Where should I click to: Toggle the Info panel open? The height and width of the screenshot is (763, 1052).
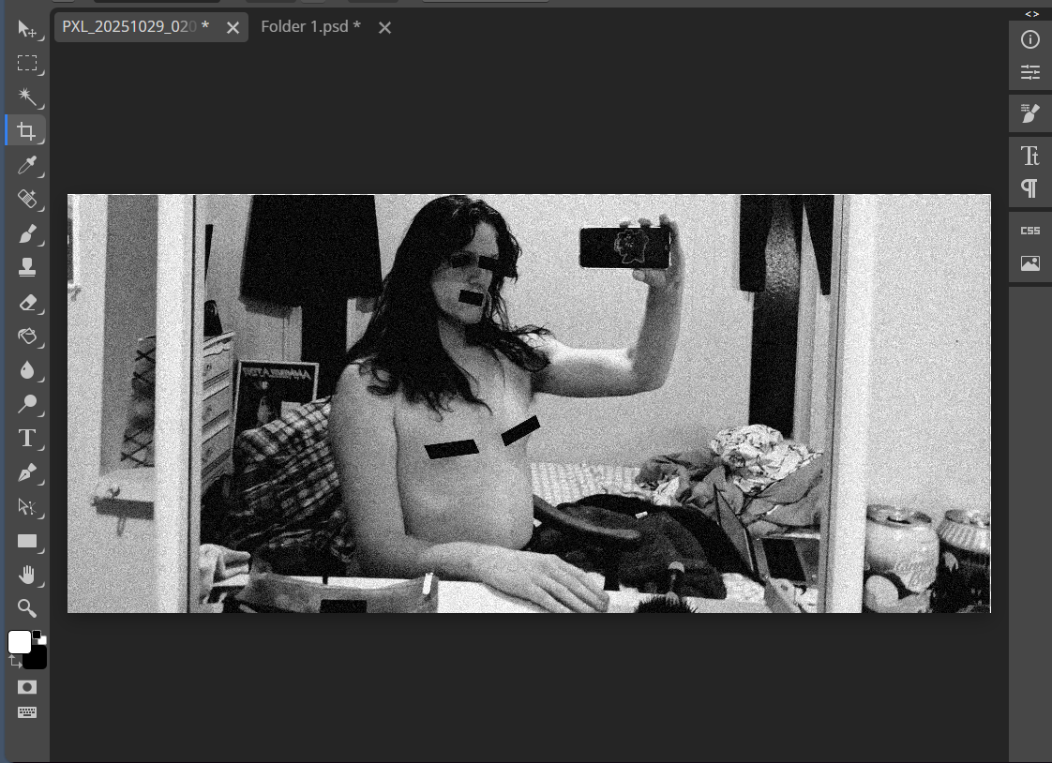[x=1029, y=38]
